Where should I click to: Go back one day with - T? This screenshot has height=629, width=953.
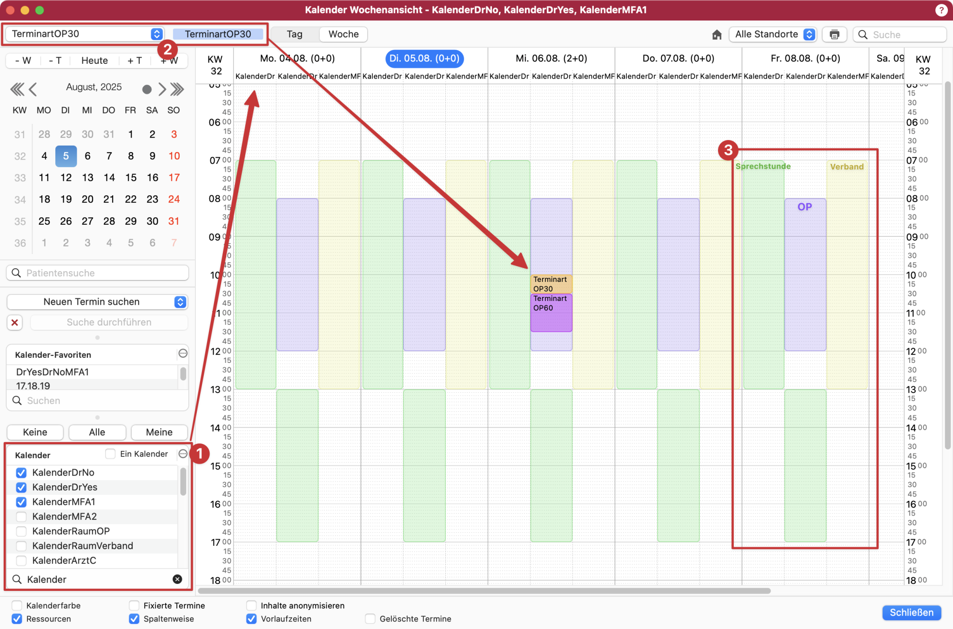point(55,60)
